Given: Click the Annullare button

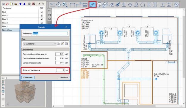Looking at the screenshot, I should tap(64, 77).
